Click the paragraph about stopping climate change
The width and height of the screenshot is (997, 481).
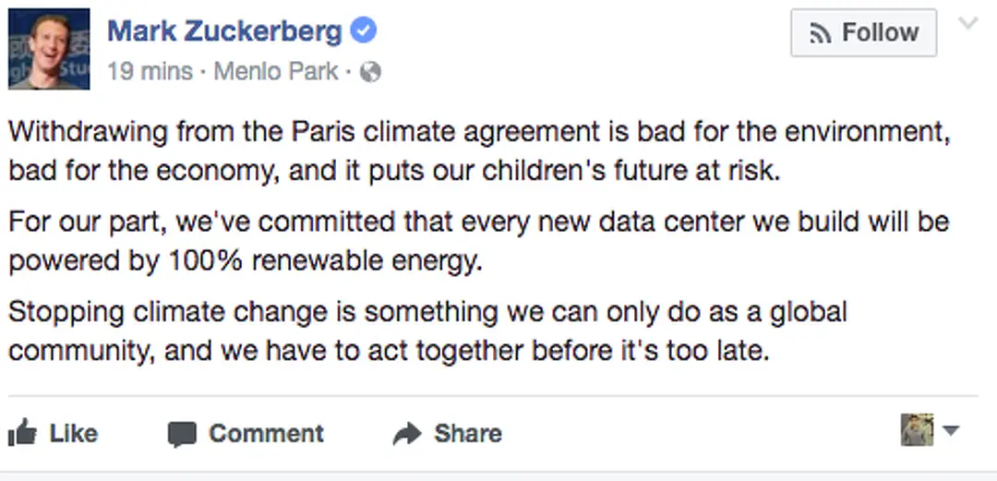(x=426, y=331)
